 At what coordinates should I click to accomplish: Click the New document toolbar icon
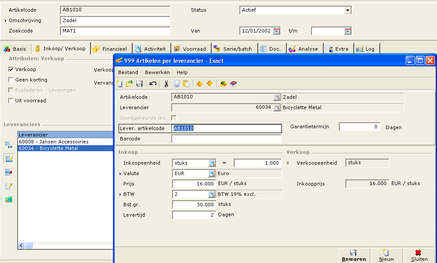120,83
